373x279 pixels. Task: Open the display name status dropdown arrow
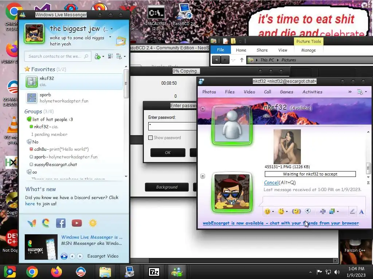point(111,29)
